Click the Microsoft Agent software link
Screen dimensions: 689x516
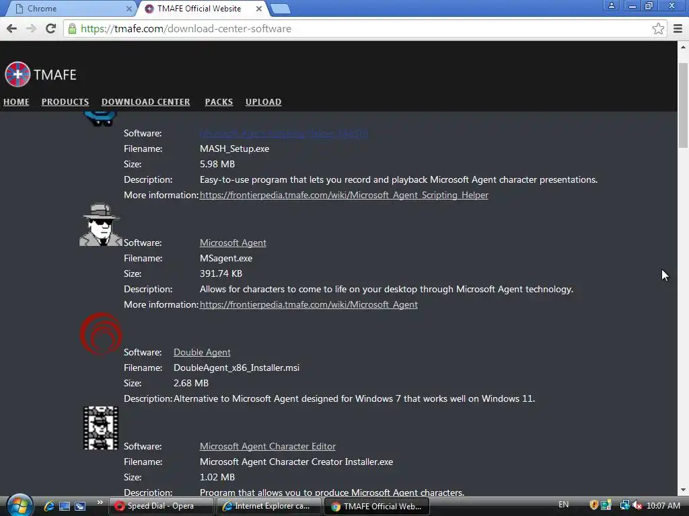(x=233, y=243)
